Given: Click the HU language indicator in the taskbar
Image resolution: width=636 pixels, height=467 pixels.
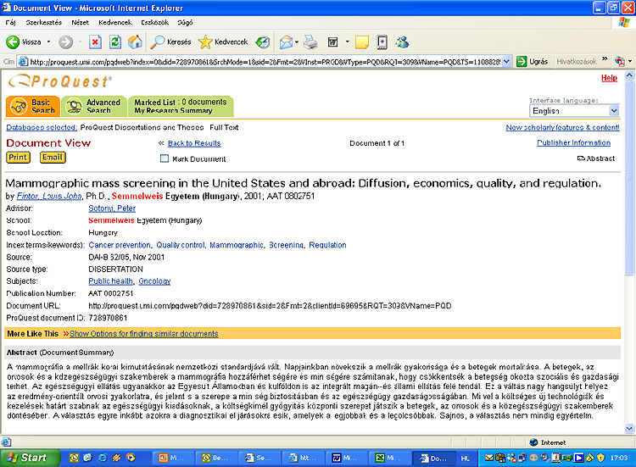Looking at the screenshot, I should (466, 458).
